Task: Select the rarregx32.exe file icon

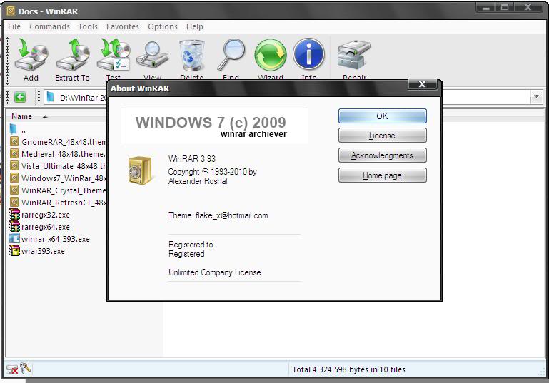Action: 14,215
